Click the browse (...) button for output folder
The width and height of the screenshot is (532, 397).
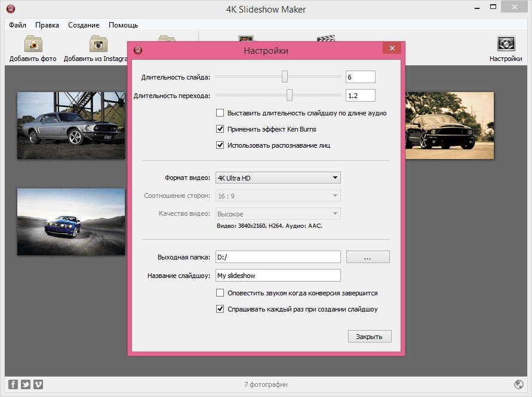pyautogui.click(x=368, y=257)
